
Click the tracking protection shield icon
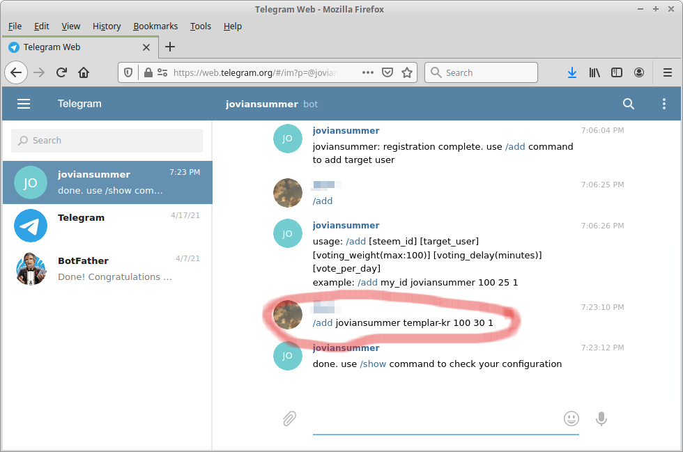128,72
